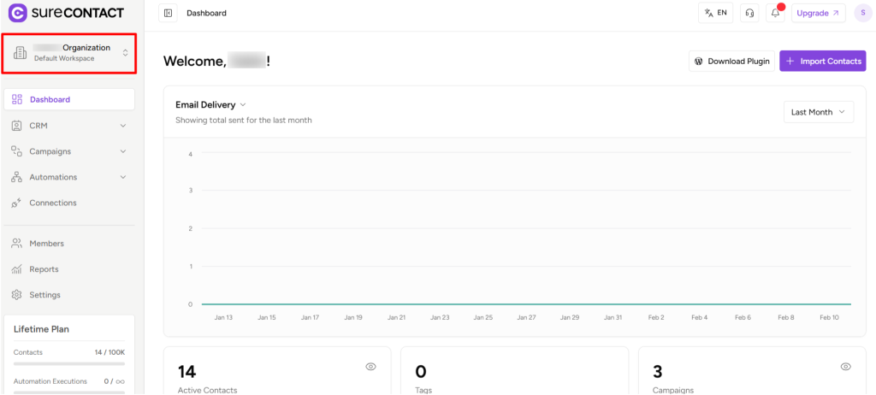Open notifications bell icon
Viewport: 876px width, 395px height.
tap(774, 13)
